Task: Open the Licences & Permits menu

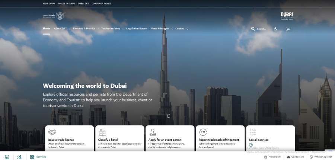Action: tap(84, 29)
